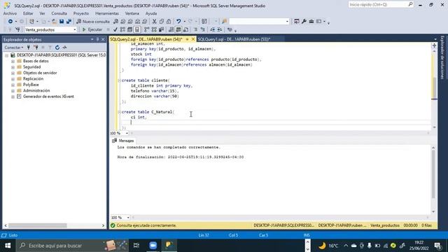
Task: Click the comment out selected lines icon
Action: 196,29
